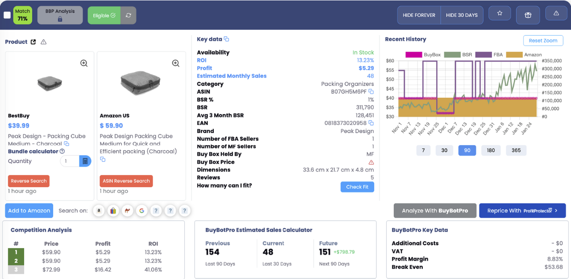571x279 pixels.
Task: Search on Google Shopping bag icon
Action: [x=113, y=211]
